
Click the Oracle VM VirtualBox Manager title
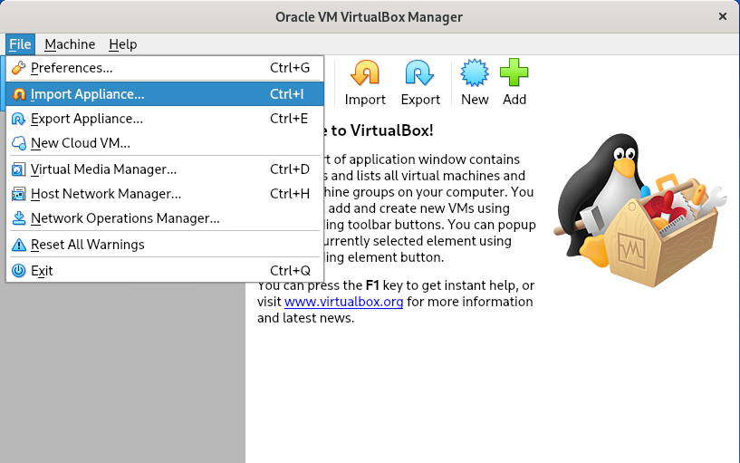click(x=369, y=17)
